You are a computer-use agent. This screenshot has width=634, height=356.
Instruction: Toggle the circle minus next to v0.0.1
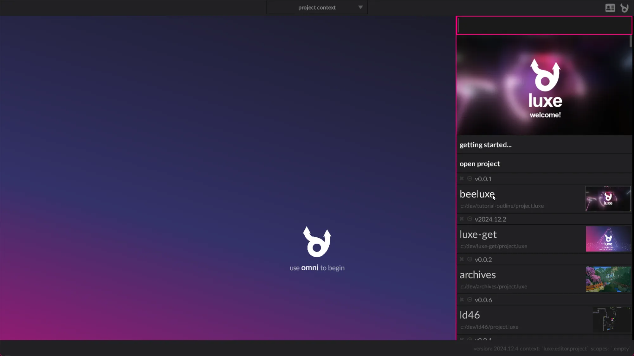pos(469,179)
